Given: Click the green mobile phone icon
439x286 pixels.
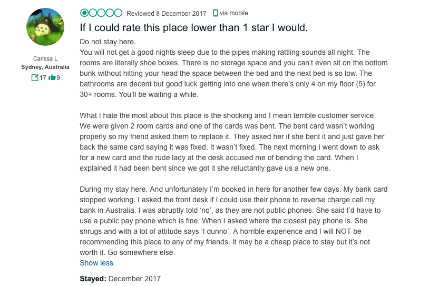Looking at the screenshot, I should (x=215, y=13).
